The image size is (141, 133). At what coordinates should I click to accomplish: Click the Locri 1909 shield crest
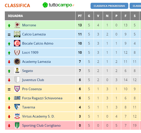pyautogui.click(x=17, y=52)
